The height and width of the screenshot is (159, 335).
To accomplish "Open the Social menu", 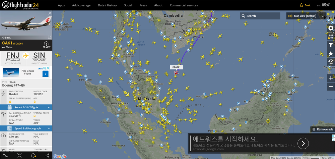I will click(128, 5).
